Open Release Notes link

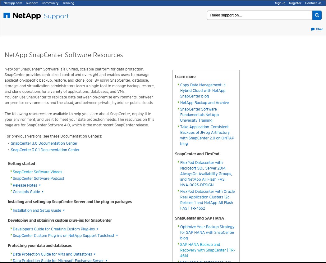tap(25, 185)
